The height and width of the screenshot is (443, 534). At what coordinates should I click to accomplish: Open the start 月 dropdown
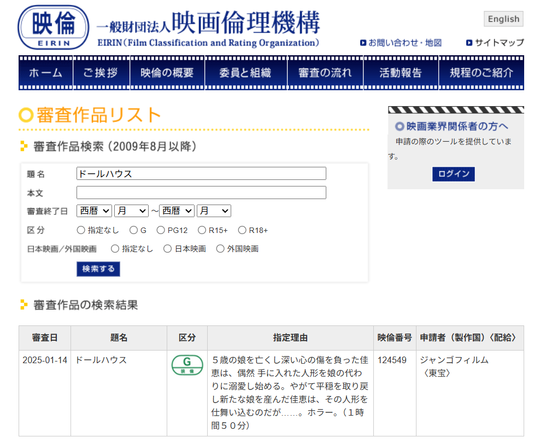pyautogui.click(x=132, y=211)
